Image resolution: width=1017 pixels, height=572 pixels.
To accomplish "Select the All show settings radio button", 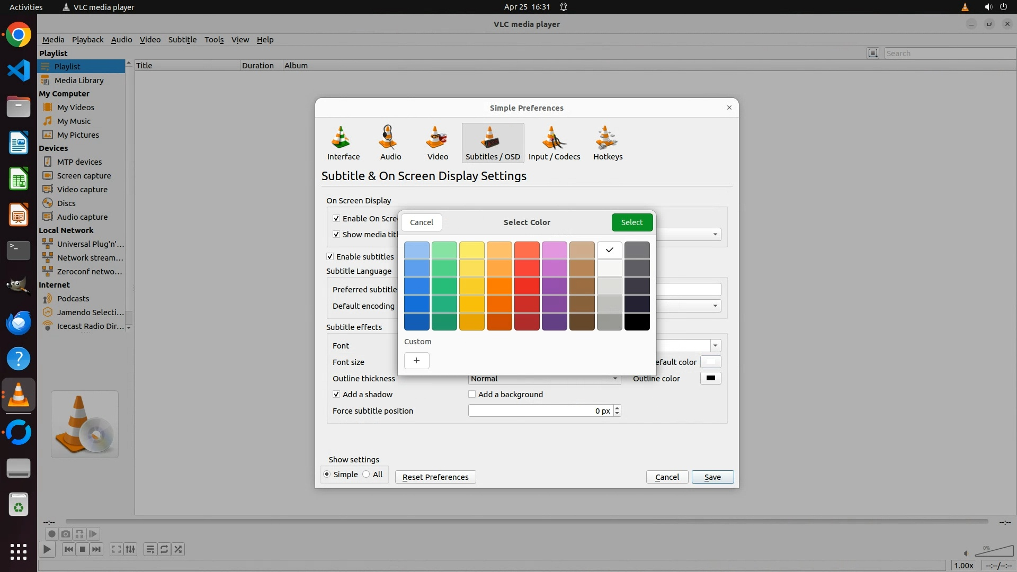I will coord(367,475).
